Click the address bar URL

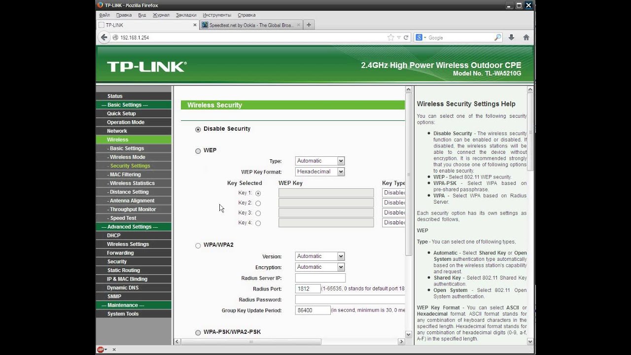pyautogui.click(x=135, y=37)
